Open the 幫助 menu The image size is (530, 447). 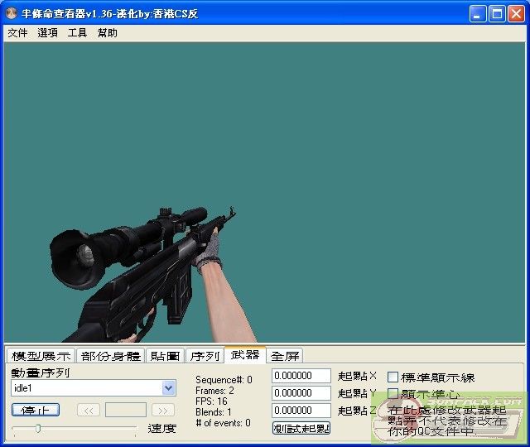[x=108, y=33]
